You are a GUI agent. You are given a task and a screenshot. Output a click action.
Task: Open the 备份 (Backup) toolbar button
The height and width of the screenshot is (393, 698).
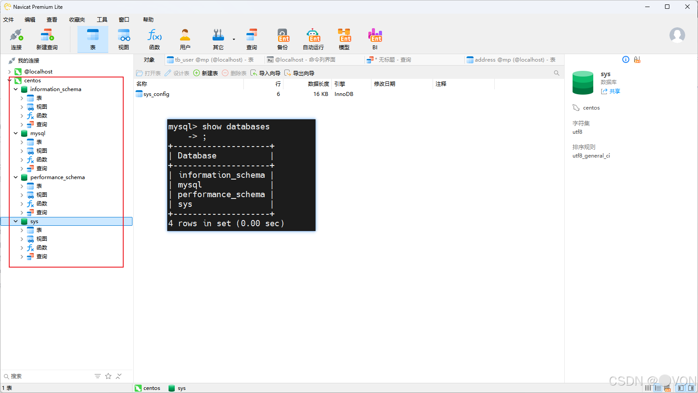point(283,40)
